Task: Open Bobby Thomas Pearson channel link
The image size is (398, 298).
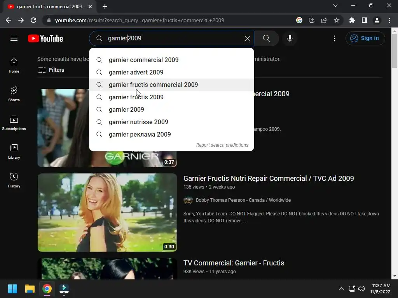Action: [243, 200]
